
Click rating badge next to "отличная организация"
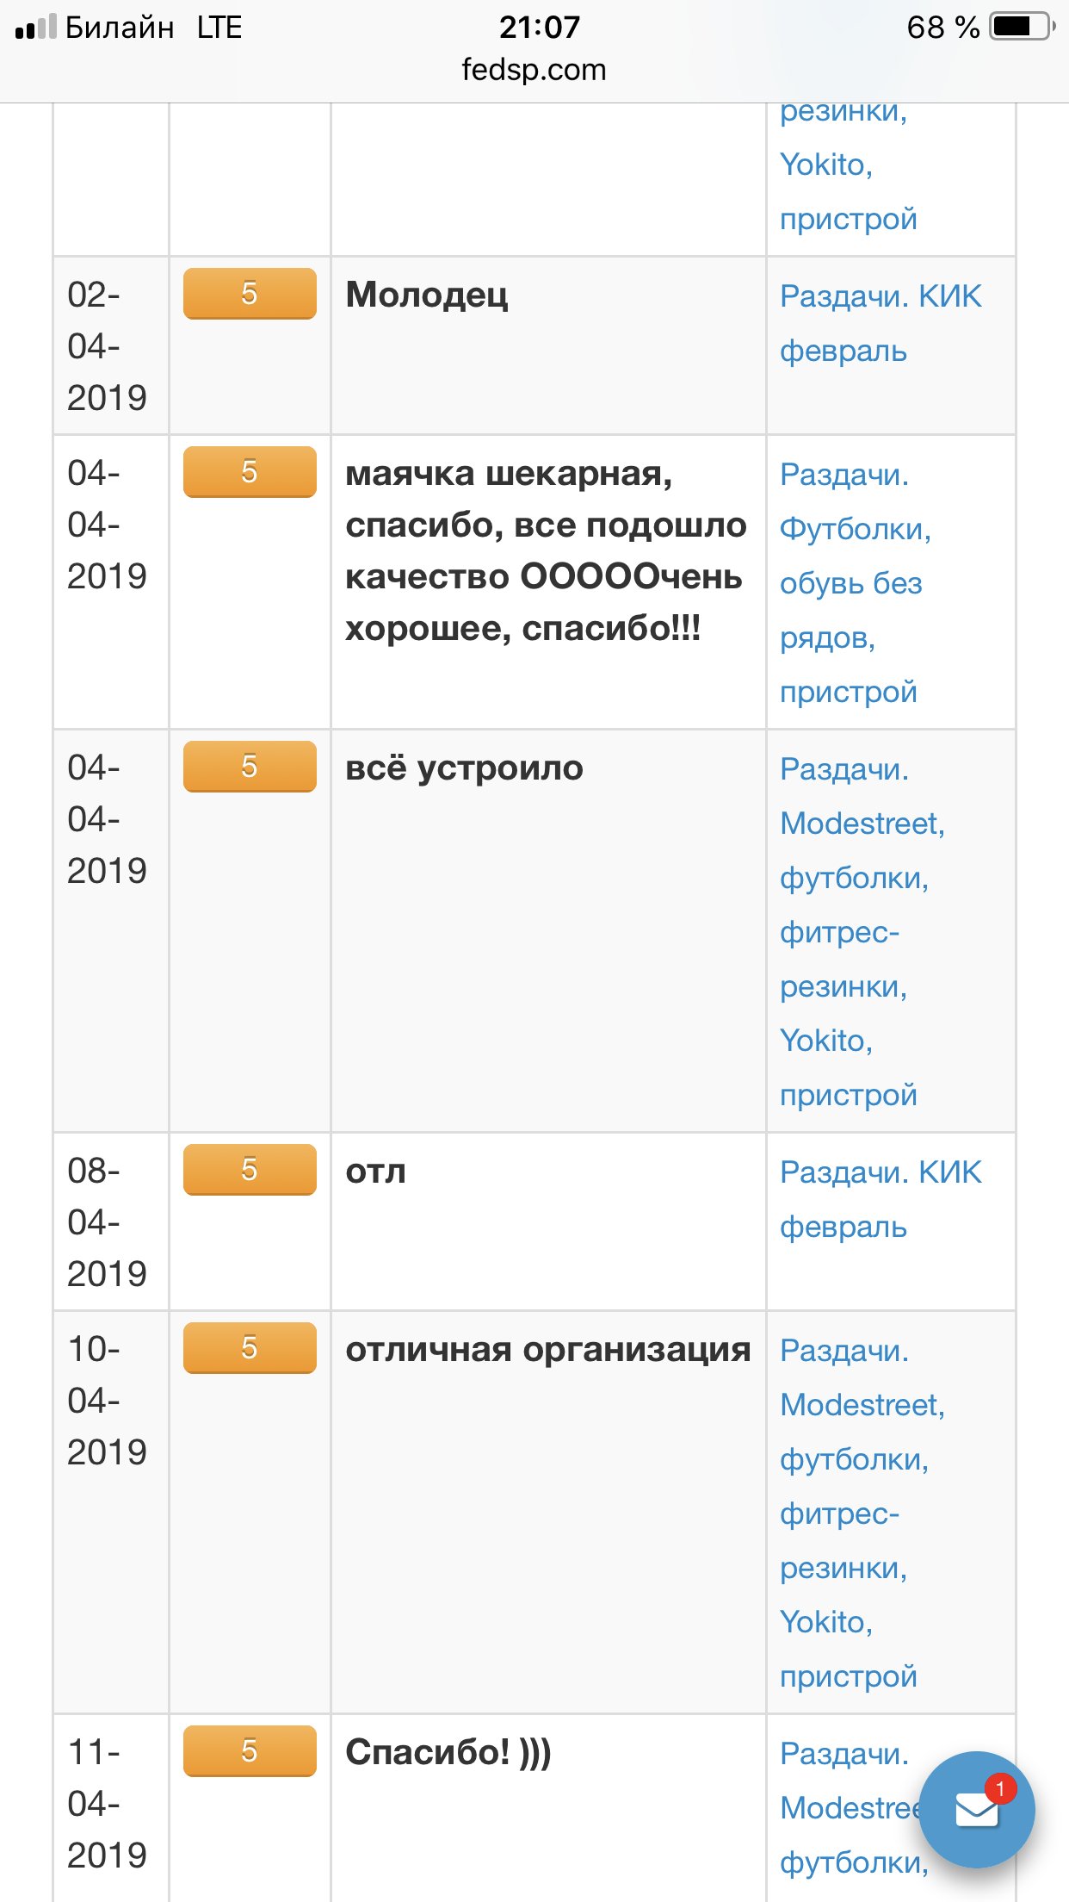[250, 1347]
